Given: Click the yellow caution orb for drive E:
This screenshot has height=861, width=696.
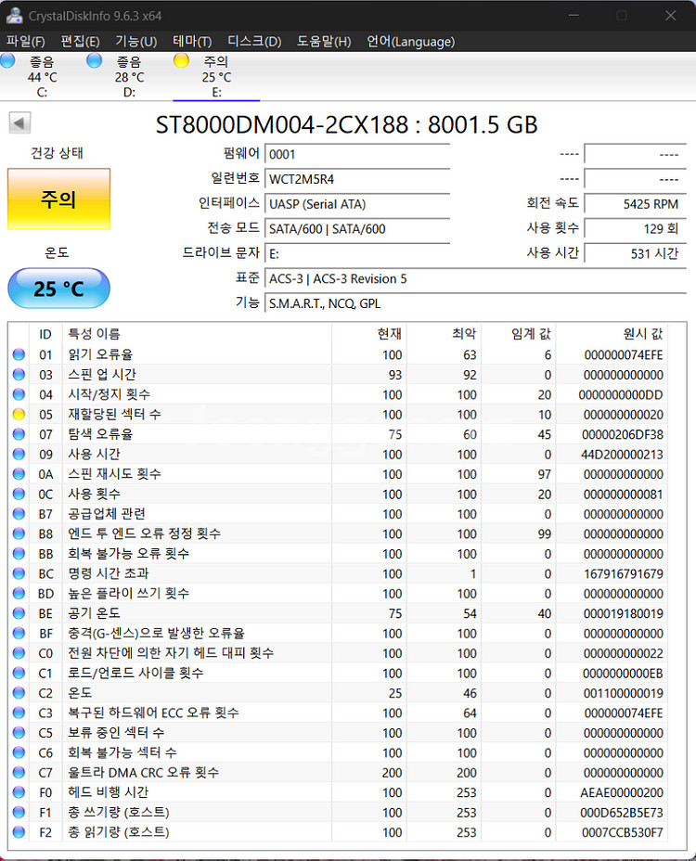Looking at the screenshot, I should coord(181,61).
